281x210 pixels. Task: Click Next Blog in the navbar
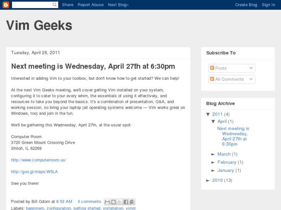(x=118, y=5)
